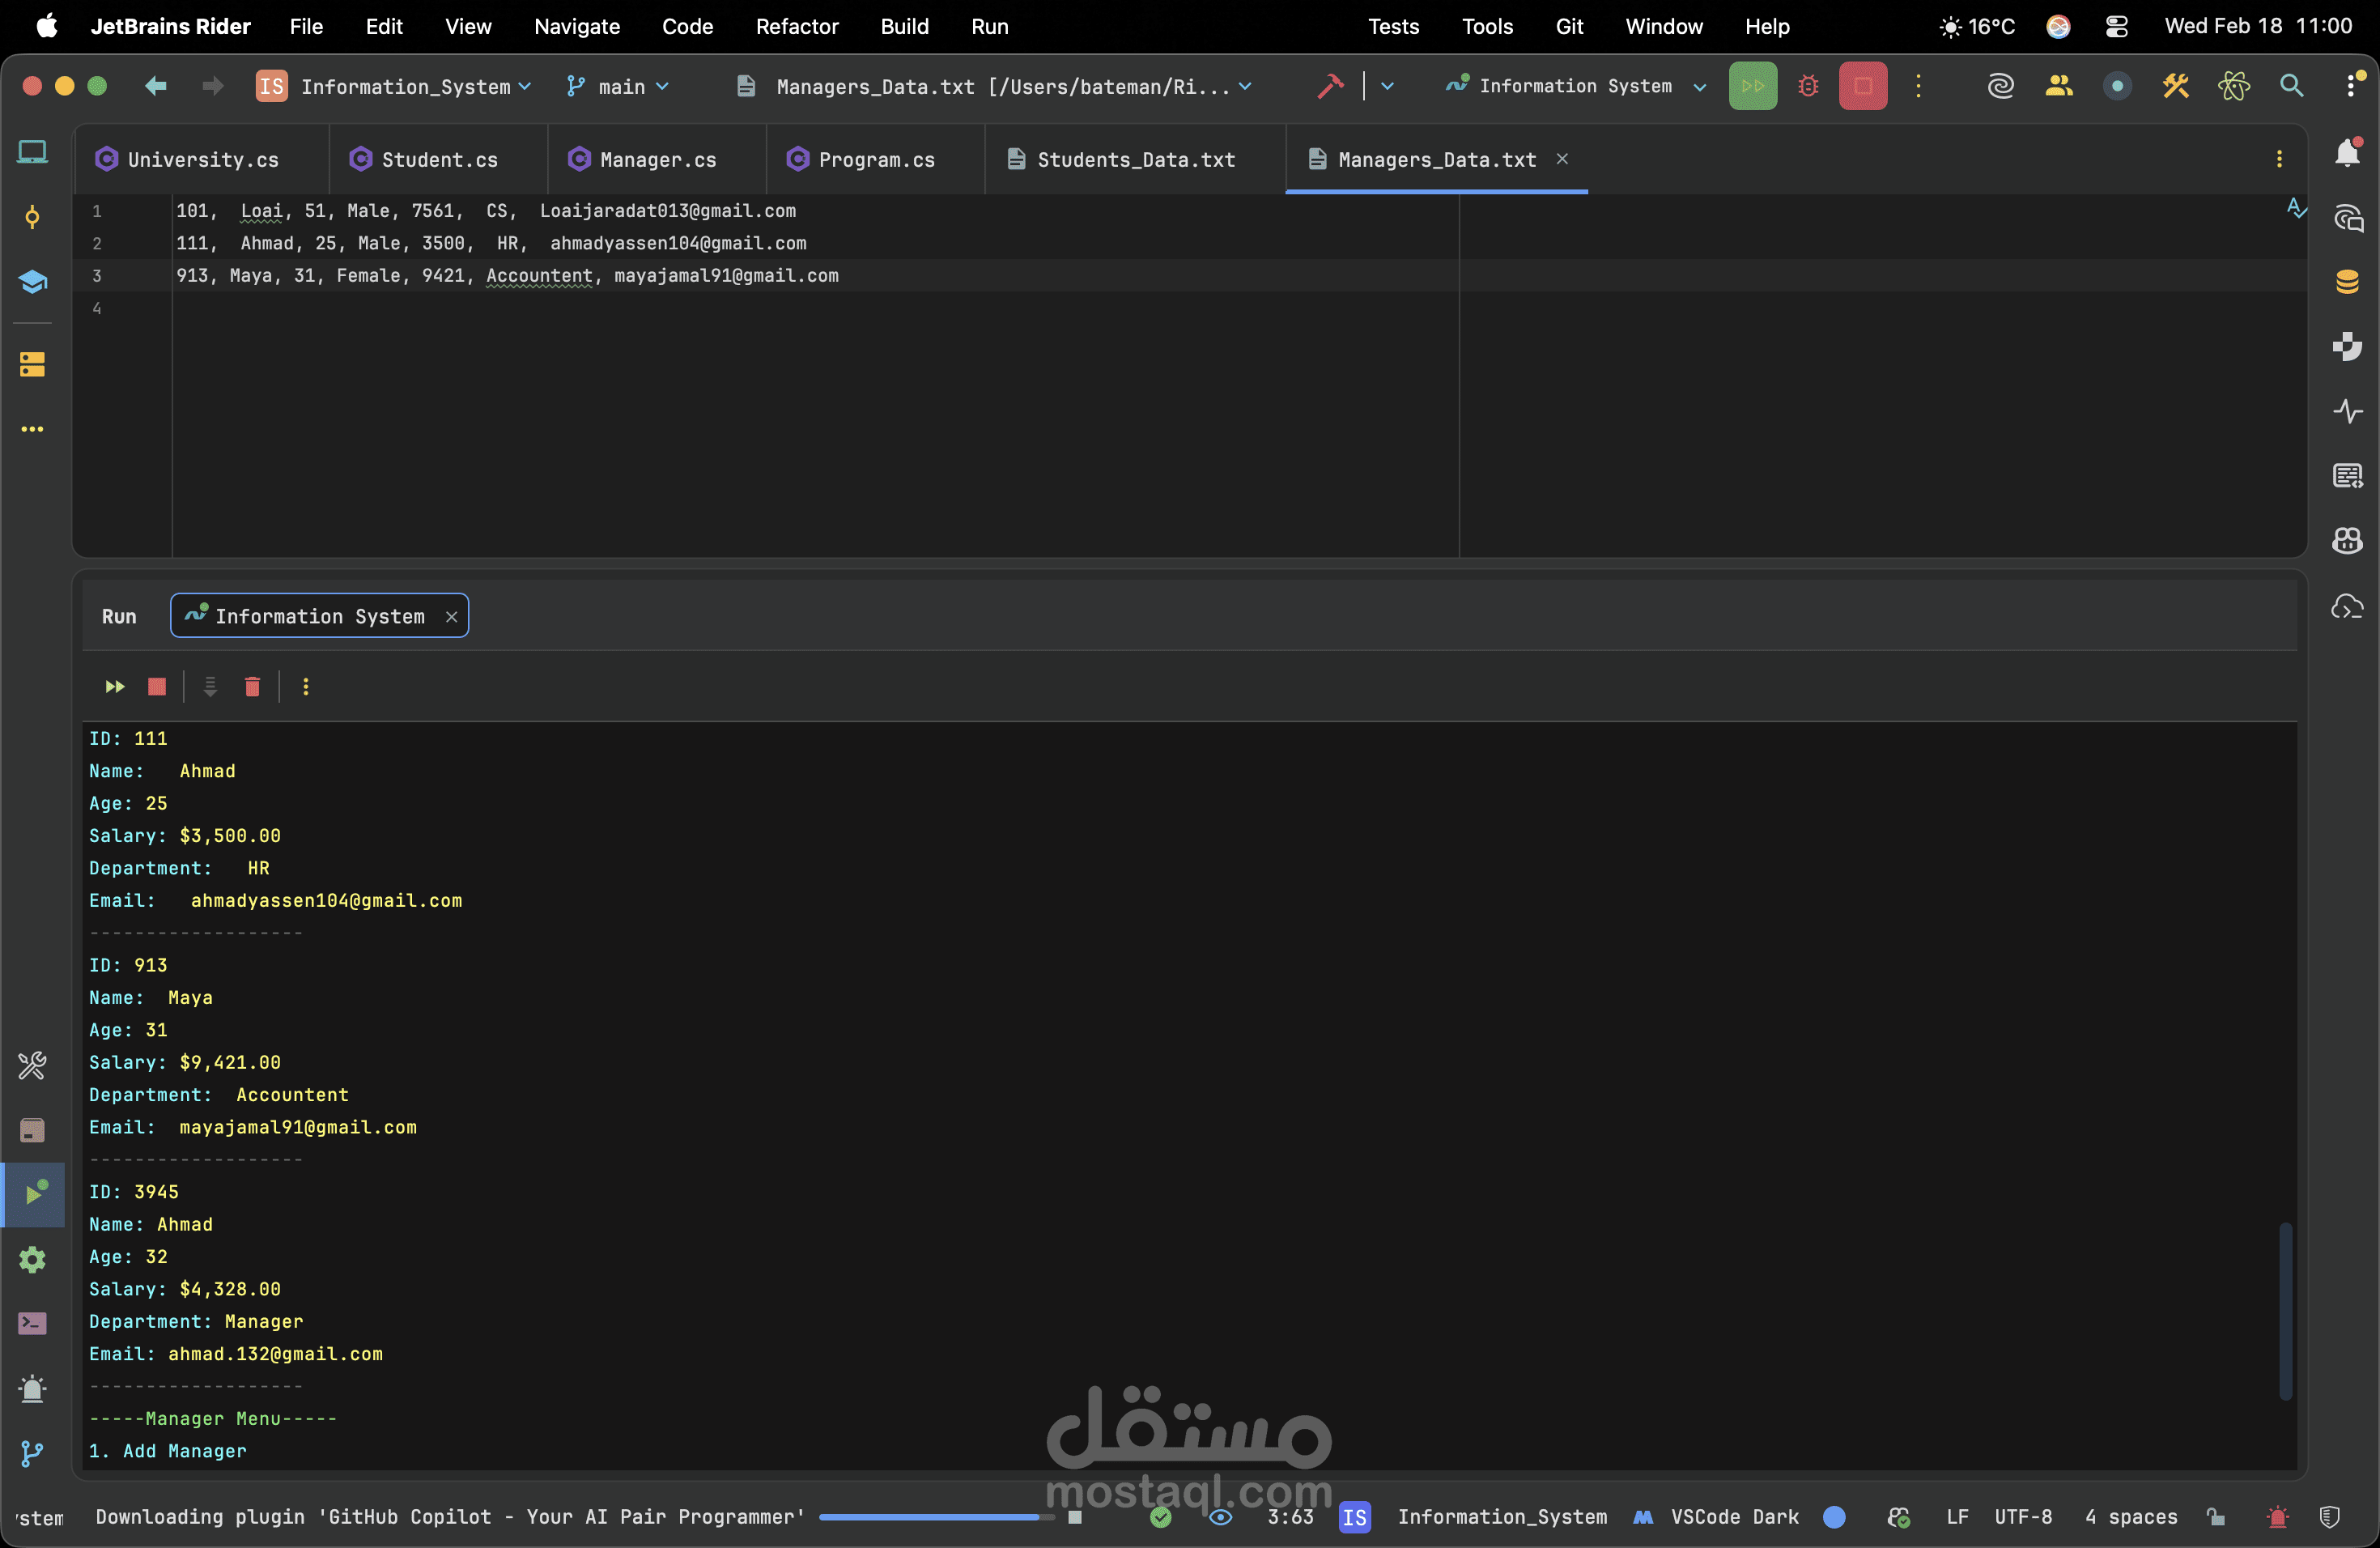Click the plugin download progress bar
2380x1548 pixels.
point(935,1517)
